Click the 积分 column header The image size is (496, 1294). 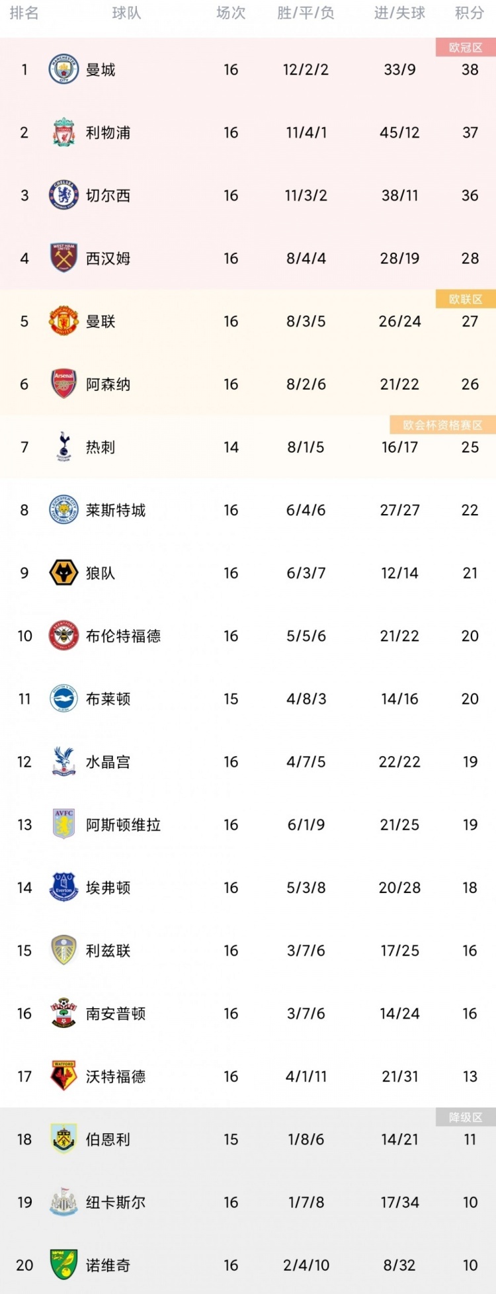(x=470, y=13)
